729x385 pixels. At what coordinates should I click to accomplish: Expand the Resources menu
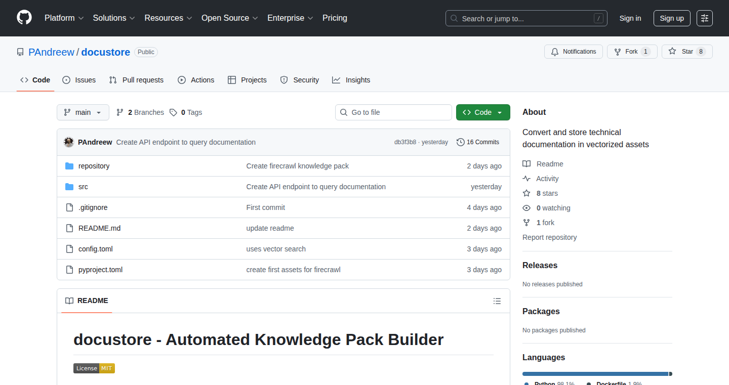168,18
